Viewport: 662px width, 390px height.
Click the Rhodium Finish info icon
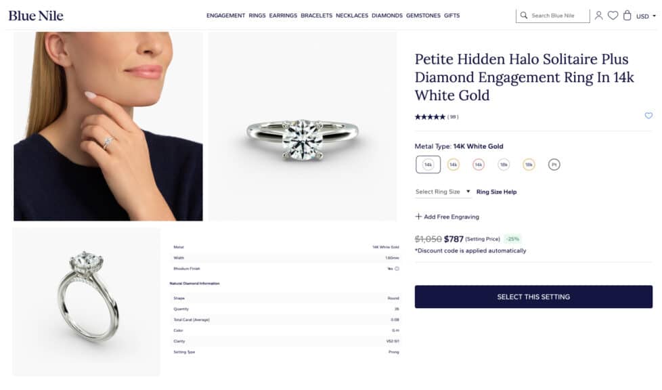[x=397, y=269]
